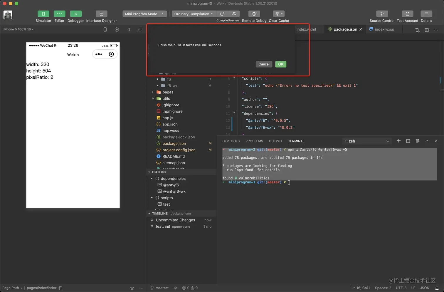The width and height of the screenshot is (444, 292).
Task: Split the editor right
Action: [x=427, y=30]
